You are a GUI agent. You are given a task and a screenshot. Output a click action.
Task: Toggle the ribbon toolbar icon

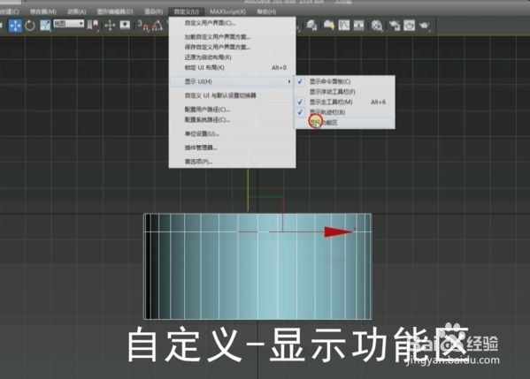pos(329,26)
